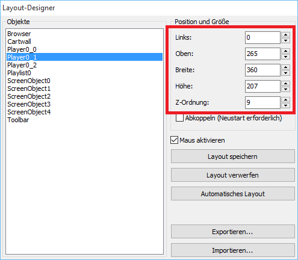Screen dimensions: 298x260
Task: Decrease the Z-Ordnung value with down arrow
Action: coord(285,105)
